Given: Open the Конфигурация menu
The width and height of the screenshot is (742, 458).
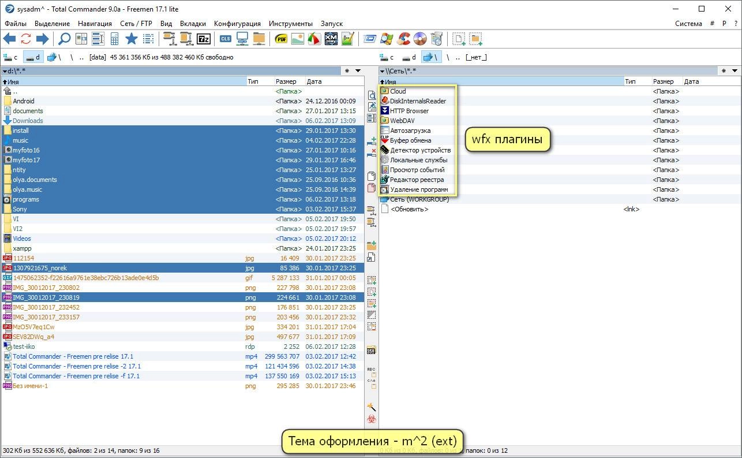Looking at the screenshot, I should pos(237,24).
